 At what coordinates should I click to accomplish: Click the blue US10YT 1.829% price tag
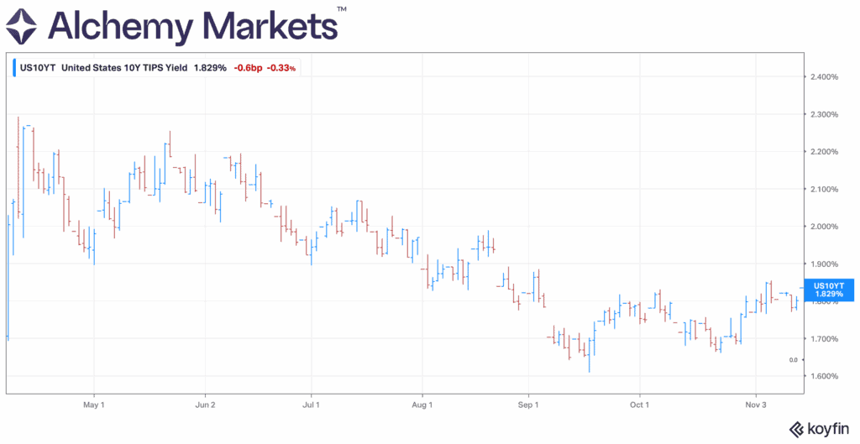coord(828,290)
